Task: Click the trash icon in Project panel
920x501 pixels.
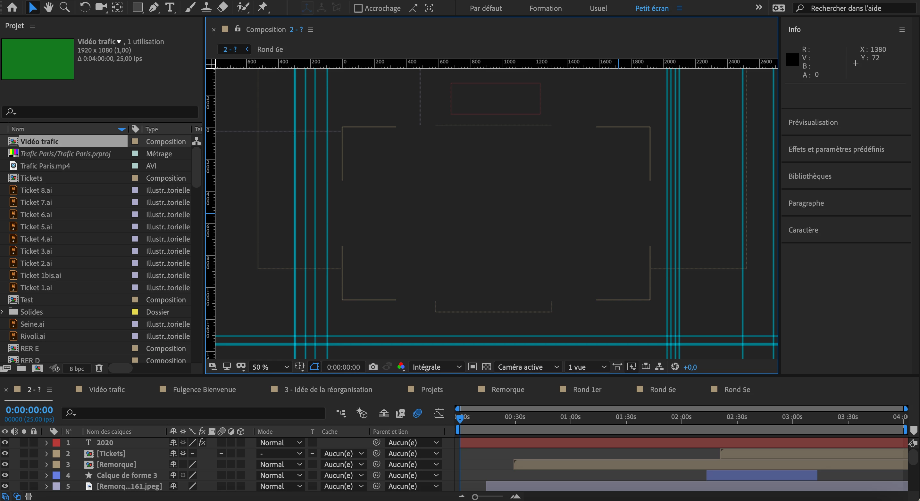Action: [99, 368]
